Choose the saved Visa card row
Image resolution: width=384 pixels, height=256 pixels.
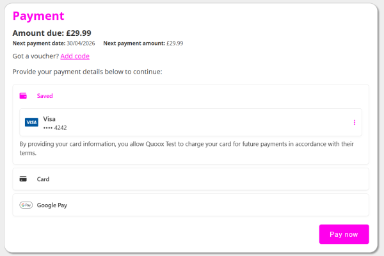point(191,122)
